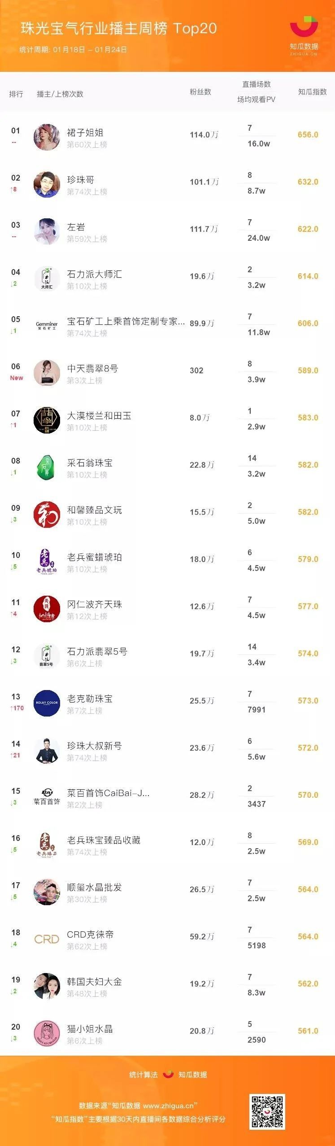Open www.zhigua.cn source link
The width and height of the screenshot is (335, 1146).
click(x=168, y=1106)
